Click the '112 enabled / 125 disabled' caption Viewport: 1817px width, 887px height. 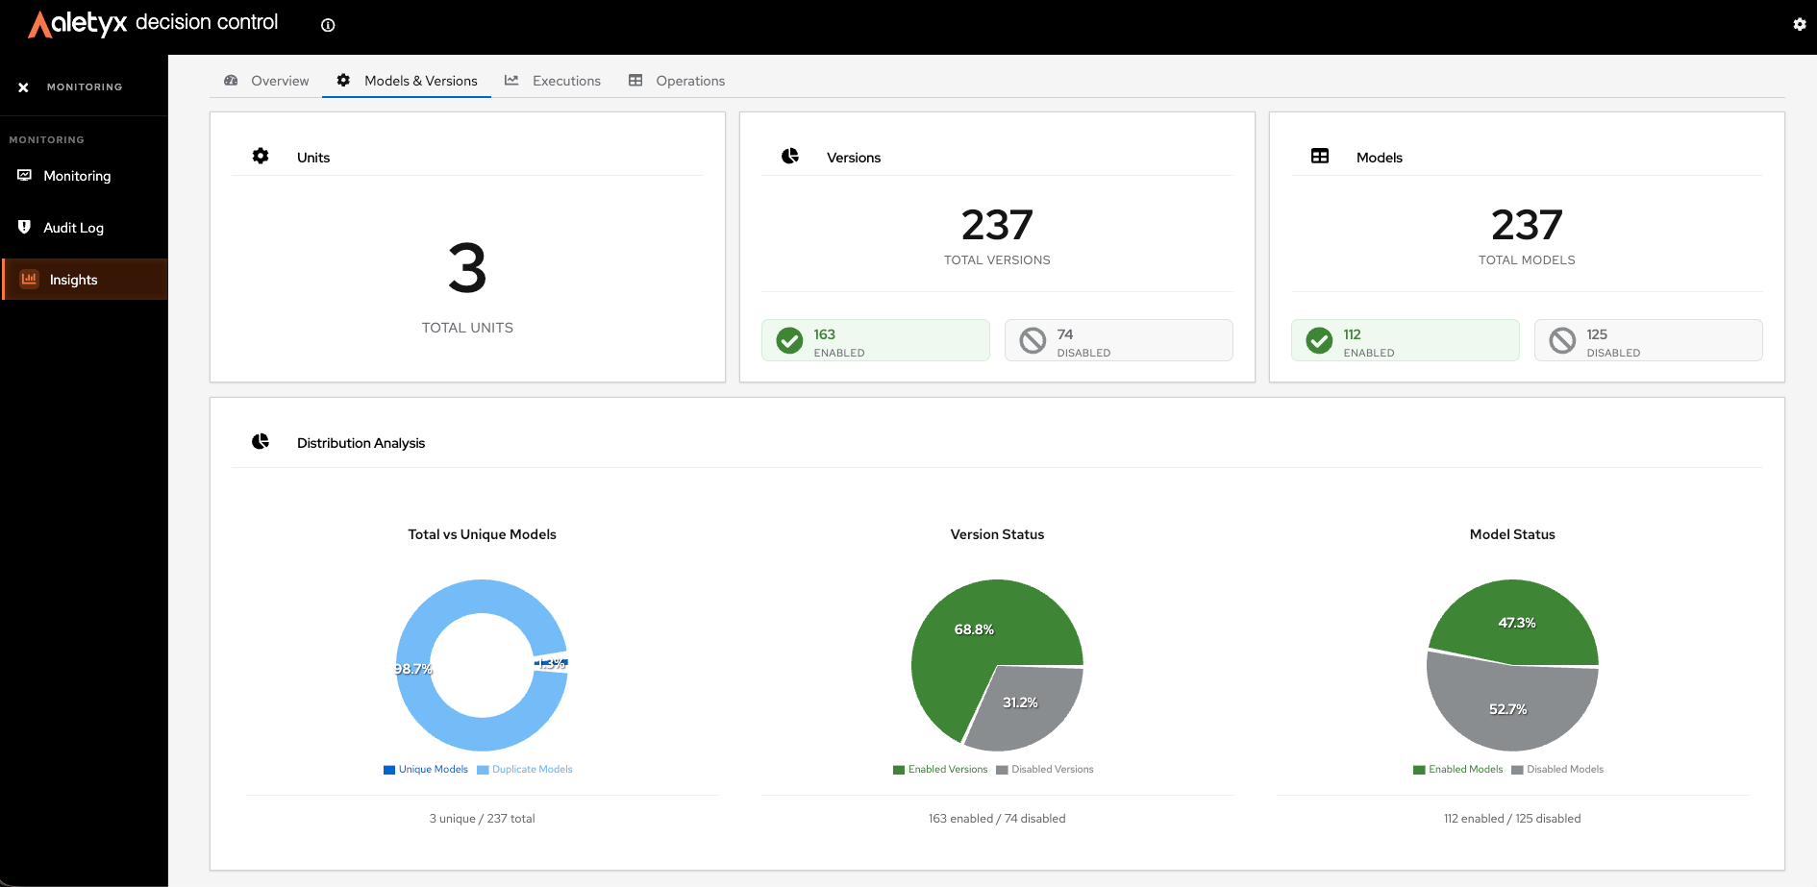(x=1512, y=819)
